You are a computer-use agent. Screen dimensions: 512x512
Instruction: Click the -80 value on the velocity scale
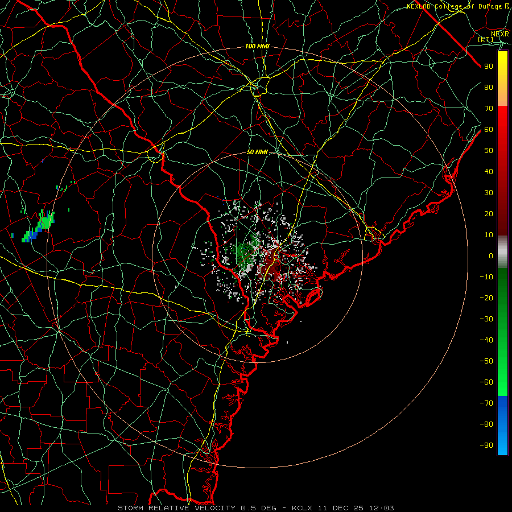pyautogui.click(x=486, y=424)
